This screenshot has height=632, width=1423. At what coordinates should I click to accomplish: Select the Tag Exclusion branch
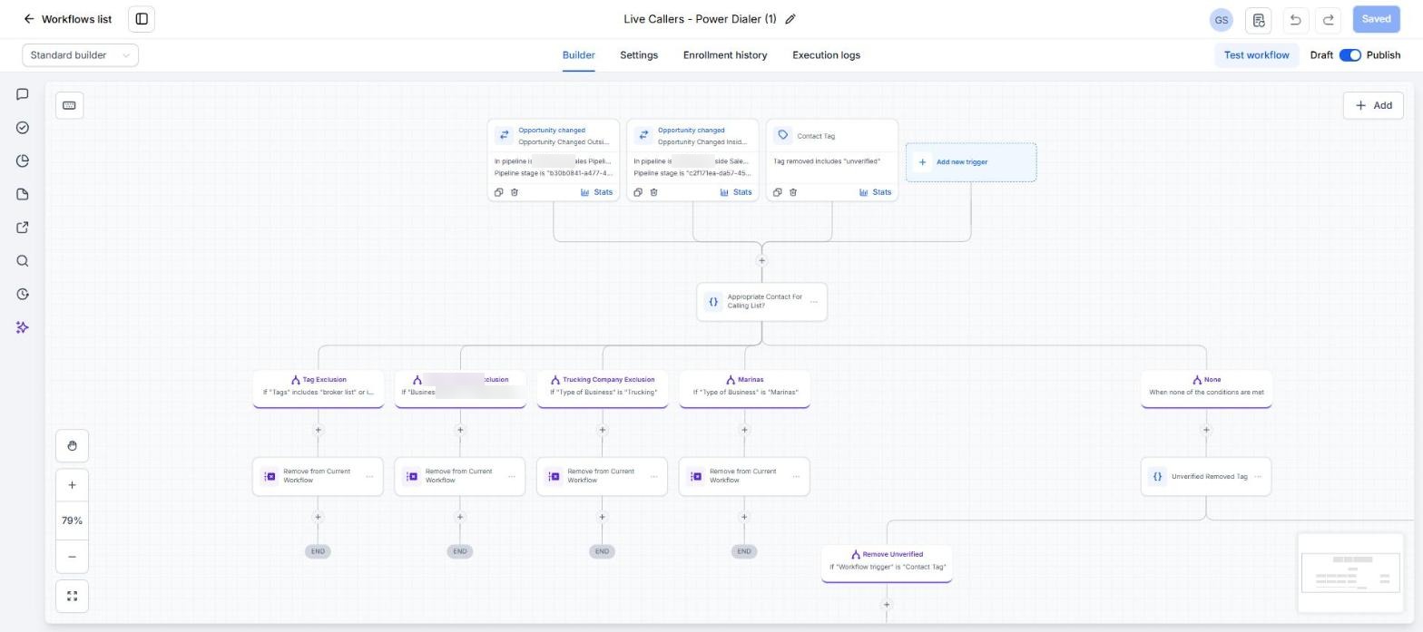coord(318,388)
